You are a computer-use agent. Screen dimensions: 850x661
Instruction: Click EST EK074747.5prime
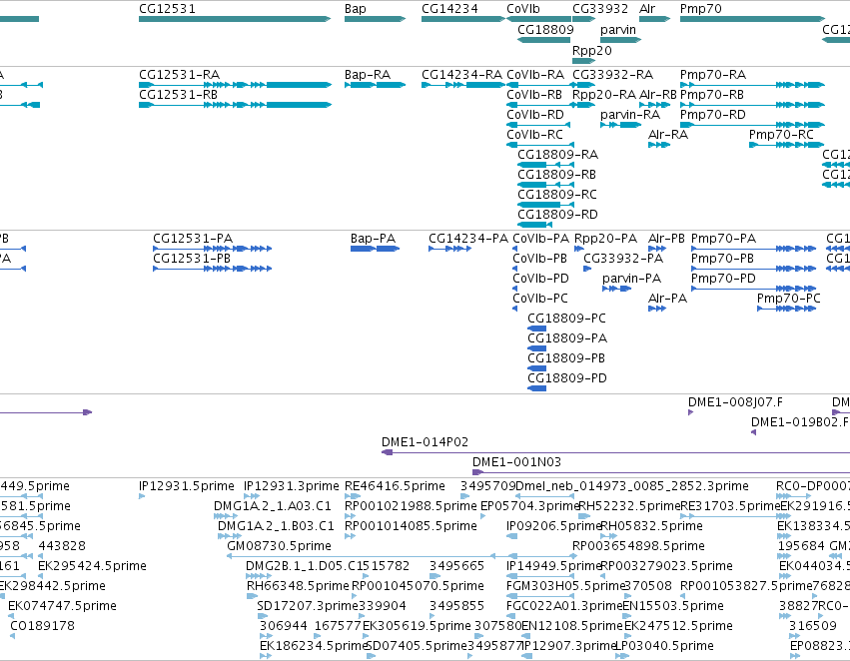point(62,606)
